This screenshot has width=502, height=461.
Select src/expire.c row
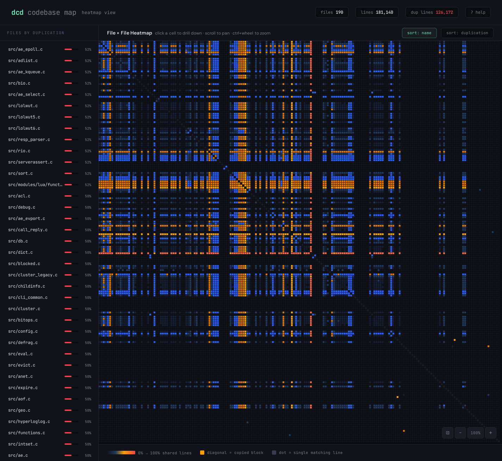[49, 388]
